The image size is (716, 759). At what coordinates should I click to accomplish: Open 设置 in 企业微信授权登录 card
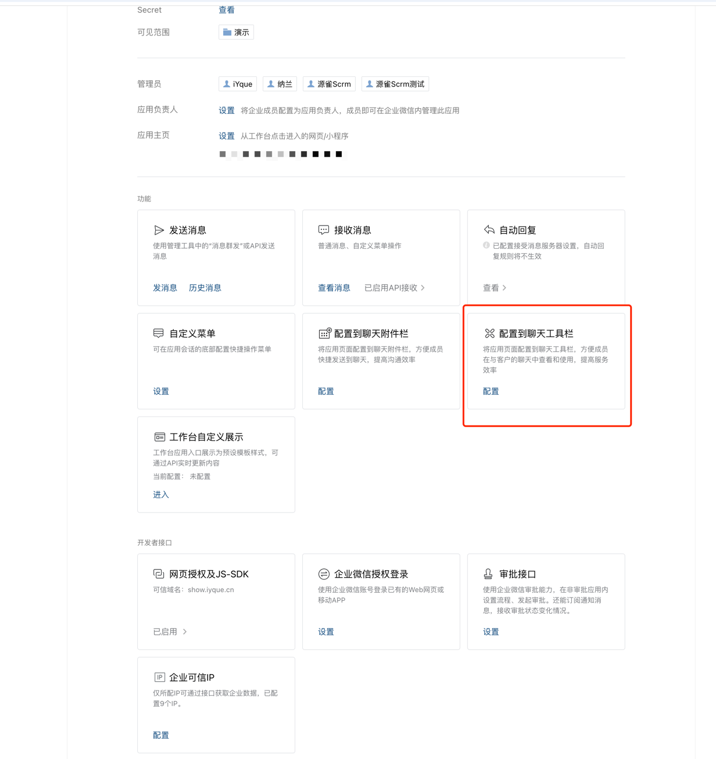[326, 632]
